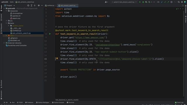
Task: Select conftest.py in project tree
Action: click(17, 31)
